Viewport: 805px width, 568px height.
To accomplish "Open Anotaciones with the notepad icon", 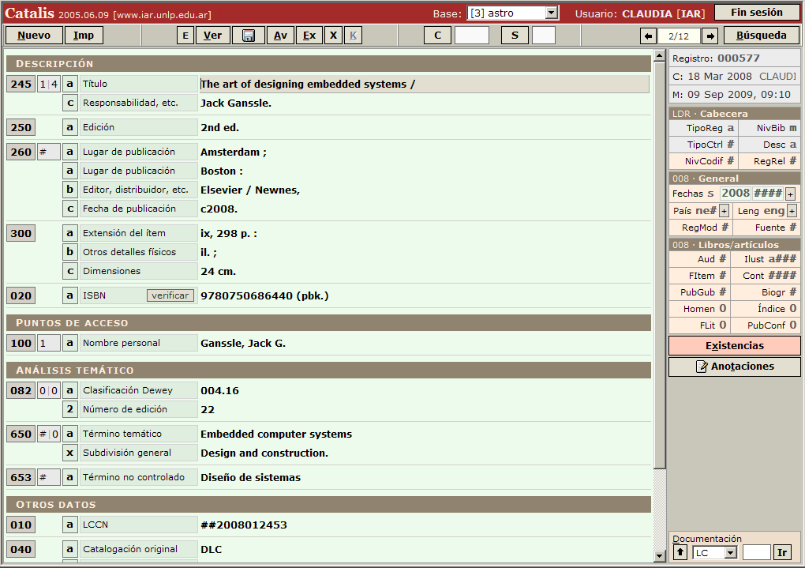I will [734, 367].
